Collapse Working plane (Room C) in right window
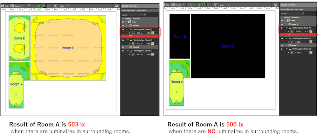318x140 pixels. tap(287, 49)
